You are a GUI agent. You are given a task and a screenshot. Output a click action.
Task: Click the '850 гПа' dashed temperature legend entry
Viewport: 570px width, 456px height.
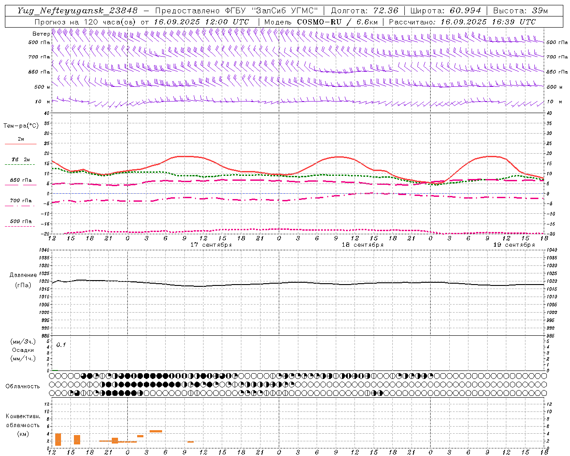click(21, 180)
